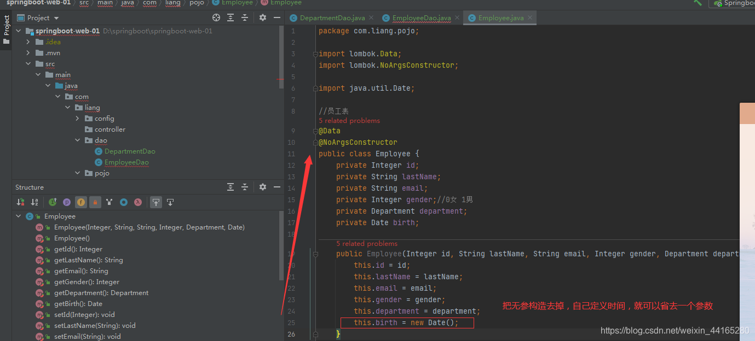The image size is (755, 341).
Task: Select the controller package
Action: (110, 130)
